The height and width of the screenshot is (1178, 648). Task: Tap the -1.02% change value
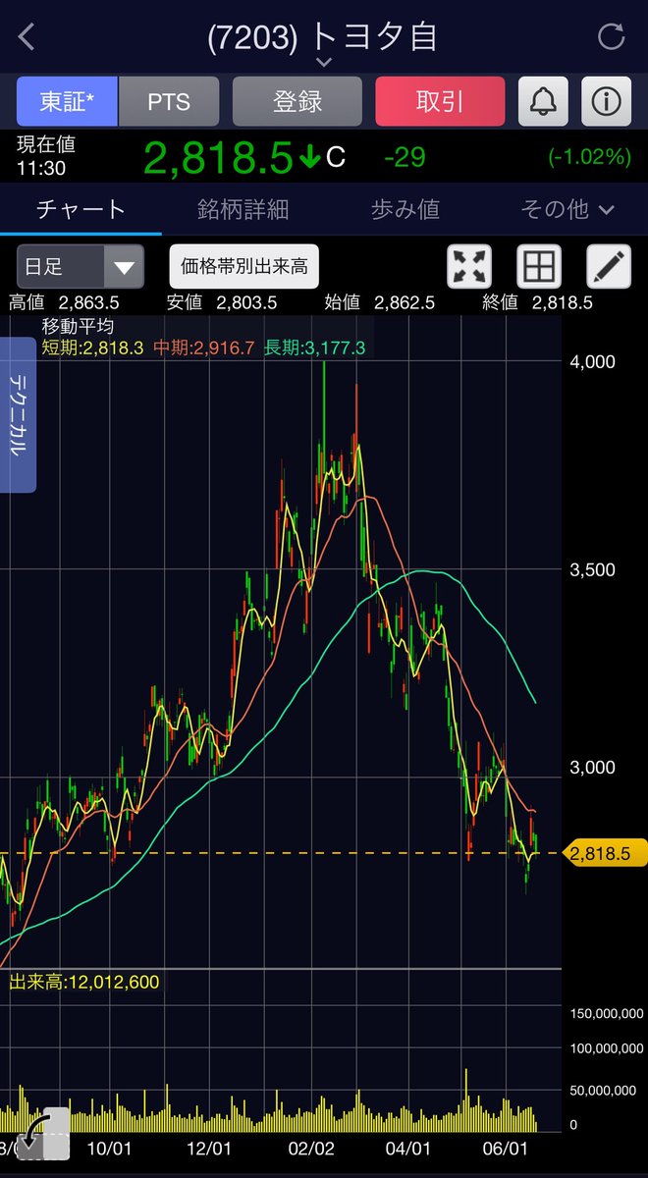(x=589, y=157)
